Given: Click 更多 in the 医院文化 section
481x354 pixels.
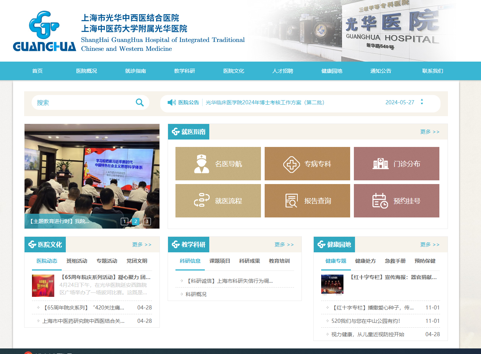Looking at the screenshot, I should (142, 245).
